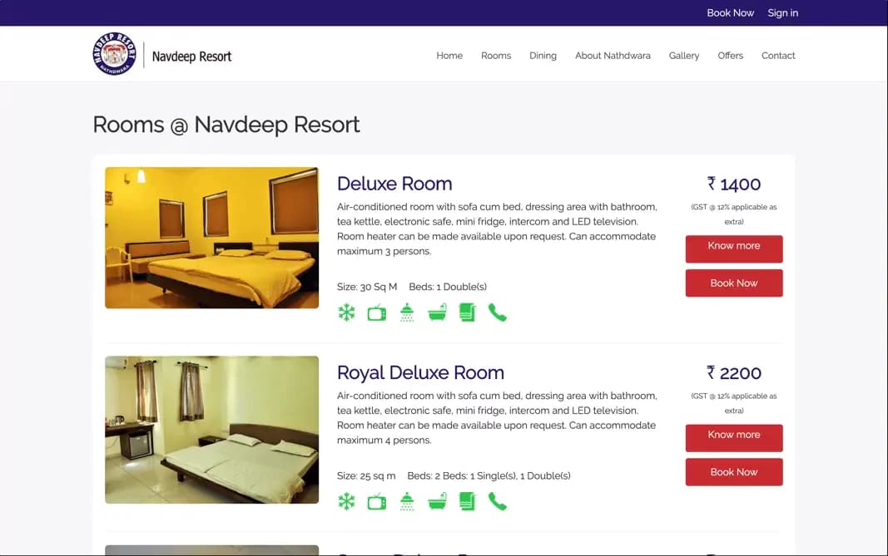Screen dimensions: 888x556
Task: Click the Royal Deluxe Room shower icon
Action: (407, 501)
